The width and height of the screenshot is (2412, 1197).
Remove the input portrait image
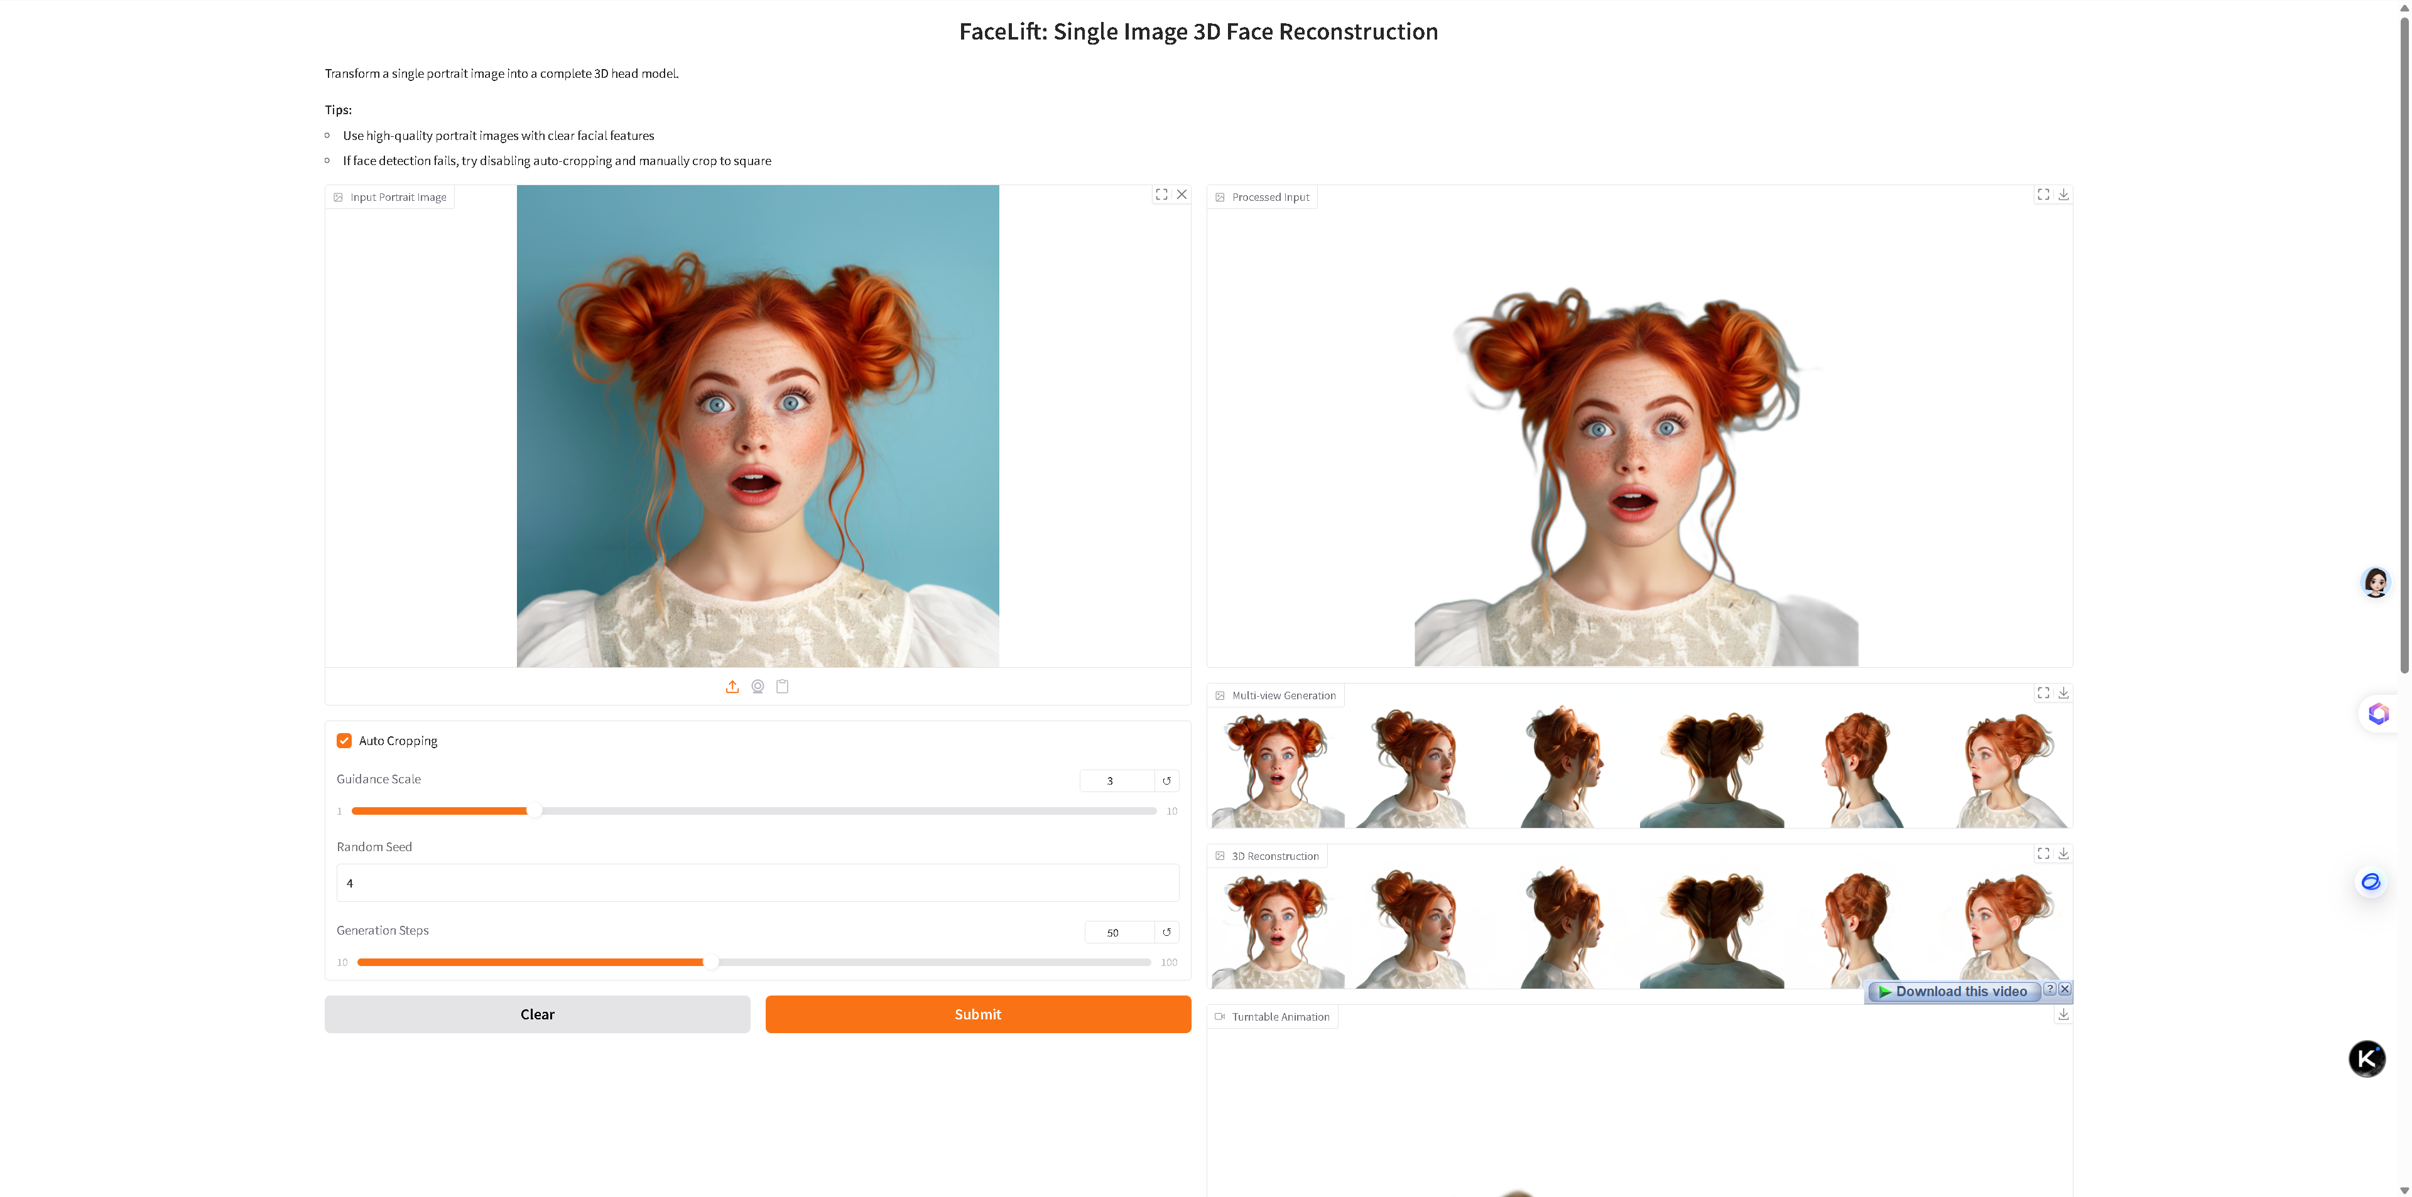tap(1182, 195)
